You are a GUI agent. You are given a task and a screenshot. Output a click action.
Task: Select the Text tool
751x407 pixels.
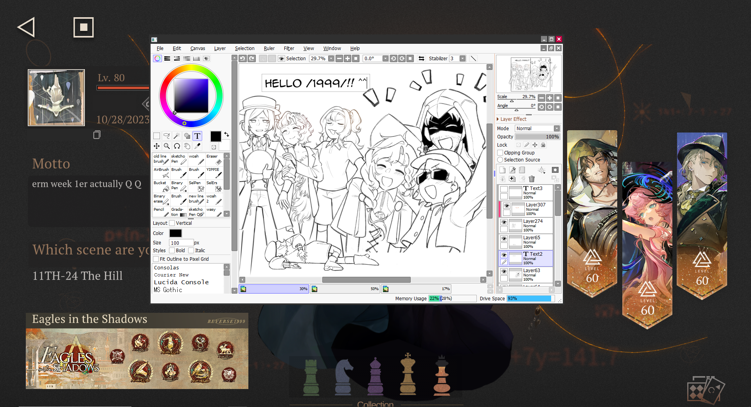197,136
